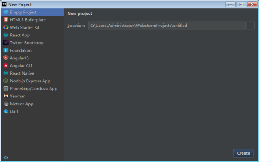Screen dimensions: 259x162
Task: Choose Empty Project template text
Action: (x=23, y=12)
